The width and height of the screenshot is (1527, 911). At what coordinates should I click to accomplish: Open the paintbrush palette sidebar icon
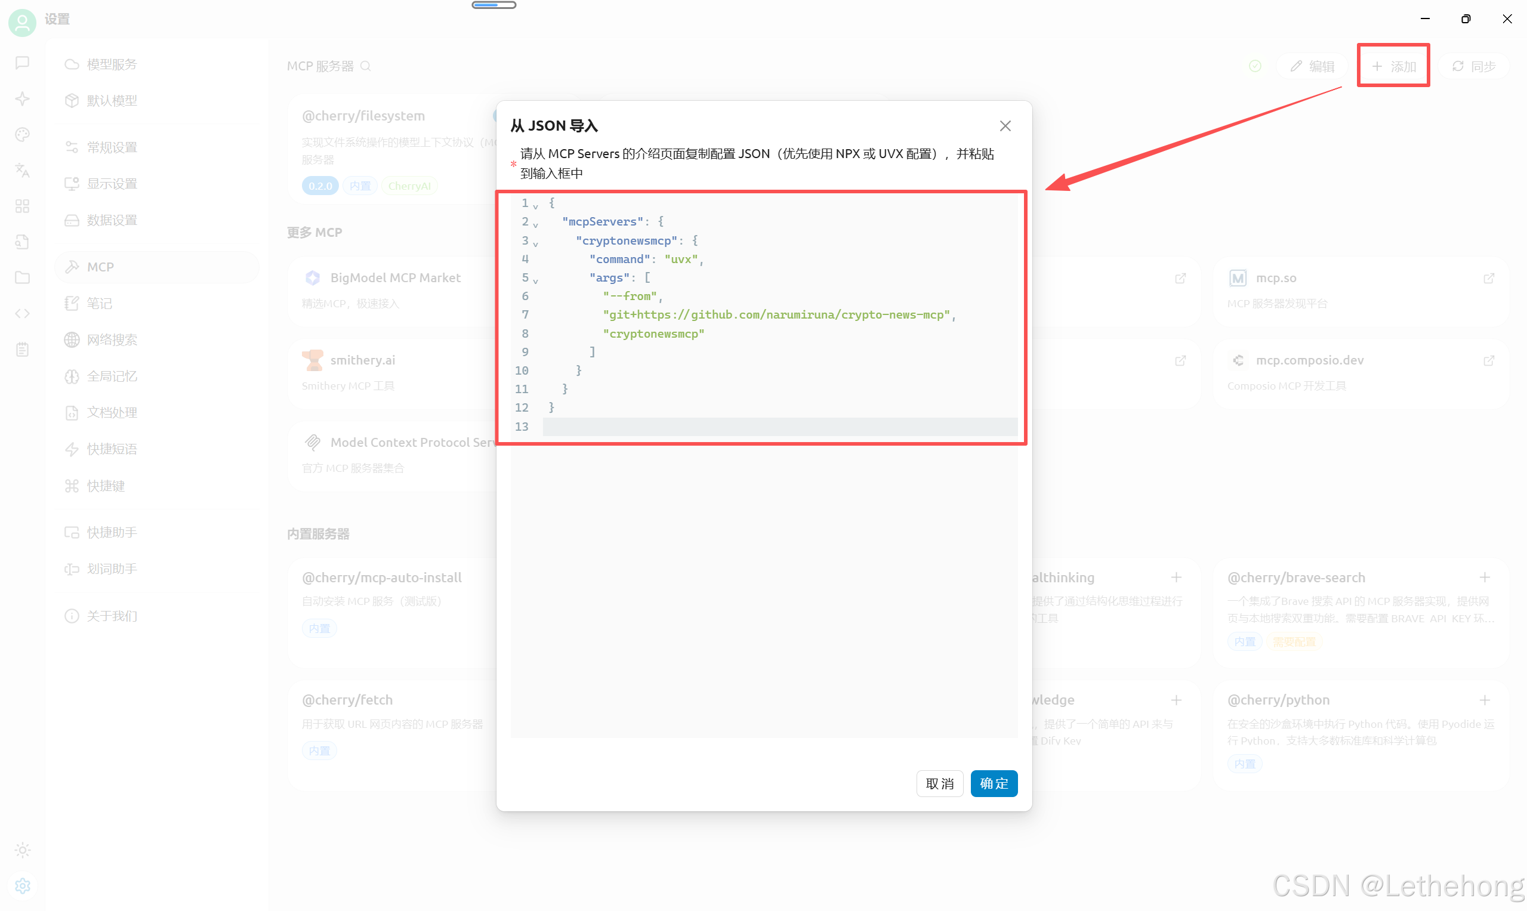coord(22,134)
